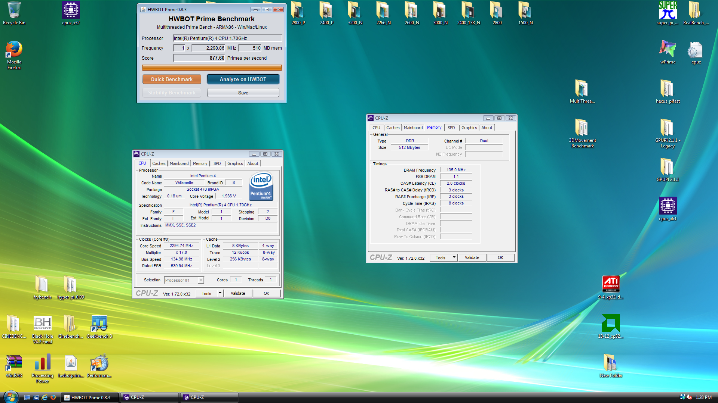Click the orange benchmark progress bar
The image size is (718, 403).
click(212, 68)
